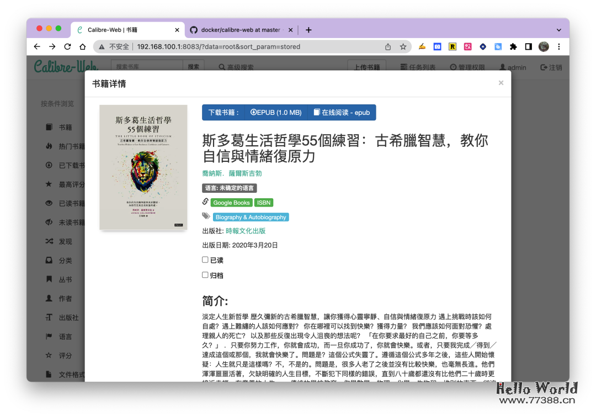
Task: Select the Biography & Autobiography tag
Action: pyautogui.click(x=251, y=217)
